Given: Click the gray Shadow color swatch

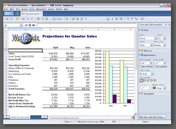Looking at the screenshot, I should [x=155, y=88].
